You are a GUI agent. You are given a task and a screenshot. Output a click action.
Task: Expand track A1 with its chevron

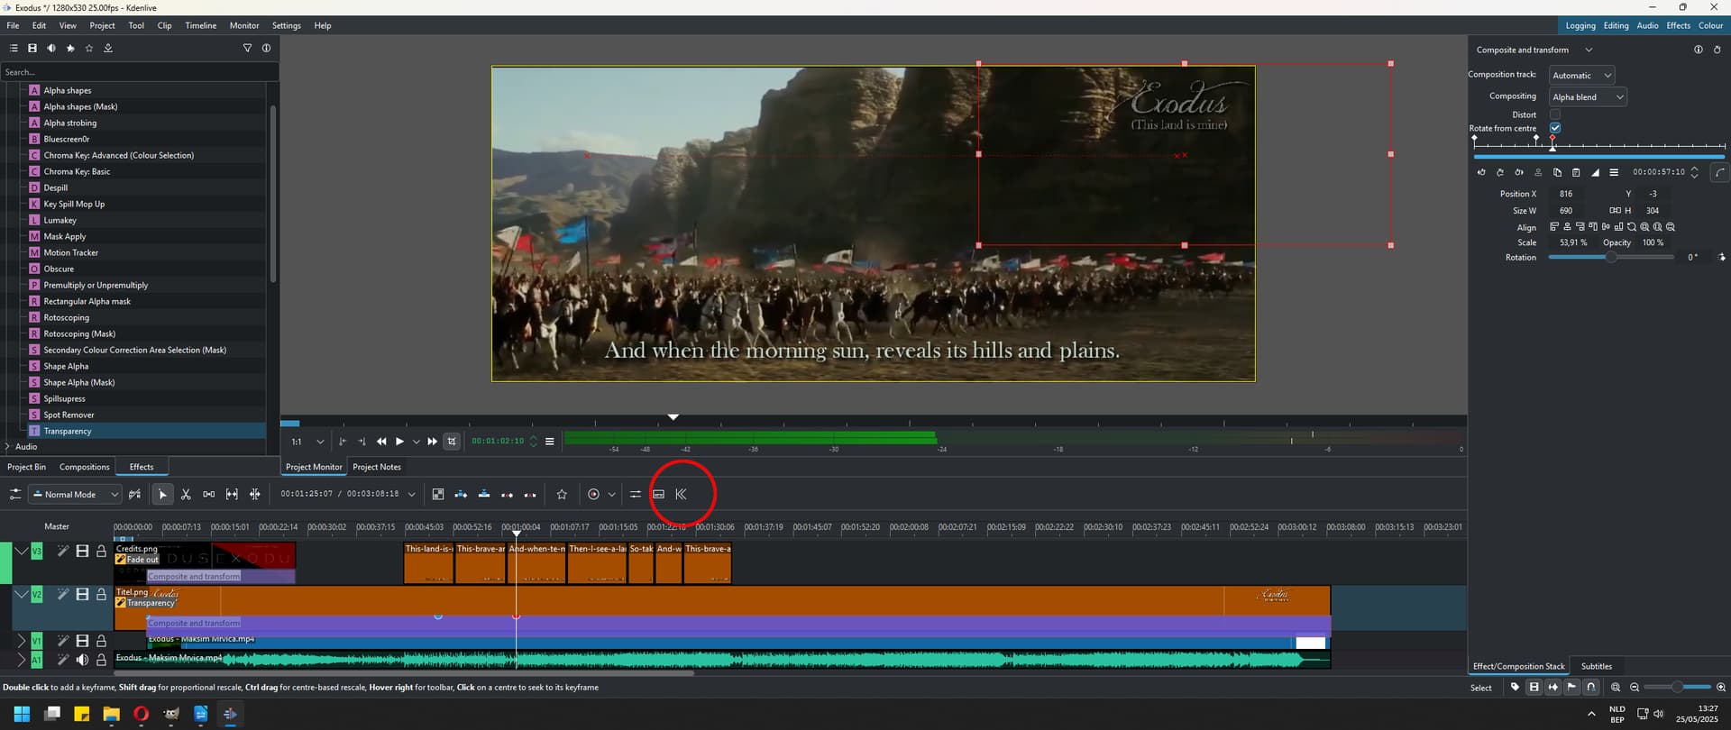tap(21, 660)
